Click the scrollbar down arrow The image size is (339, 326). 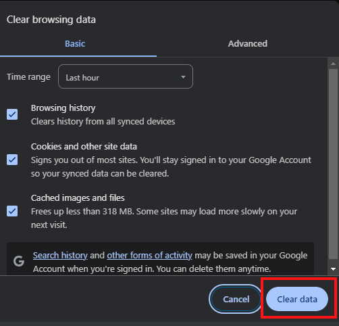(x=334, y=269)
